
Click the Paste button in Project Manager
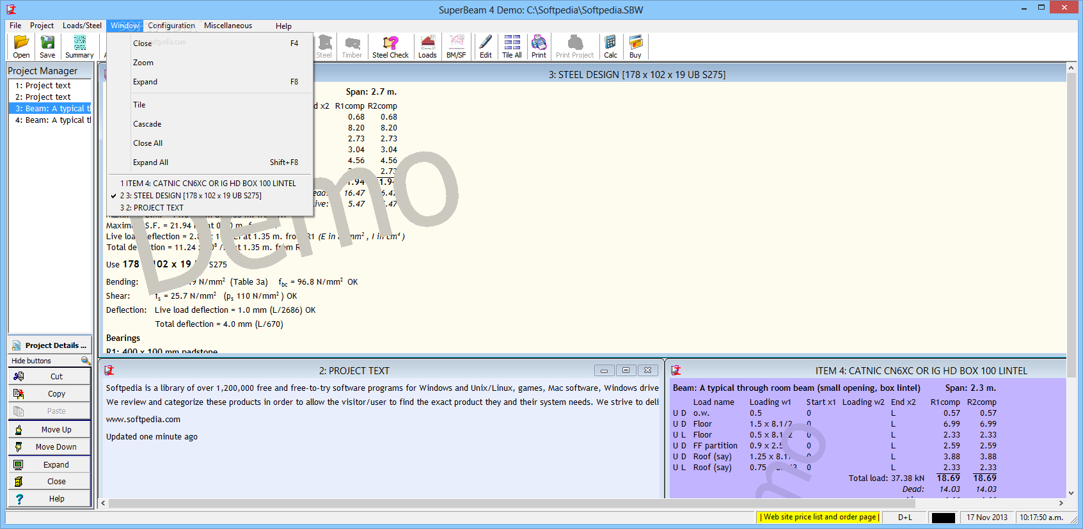click(x=50, y=411)
